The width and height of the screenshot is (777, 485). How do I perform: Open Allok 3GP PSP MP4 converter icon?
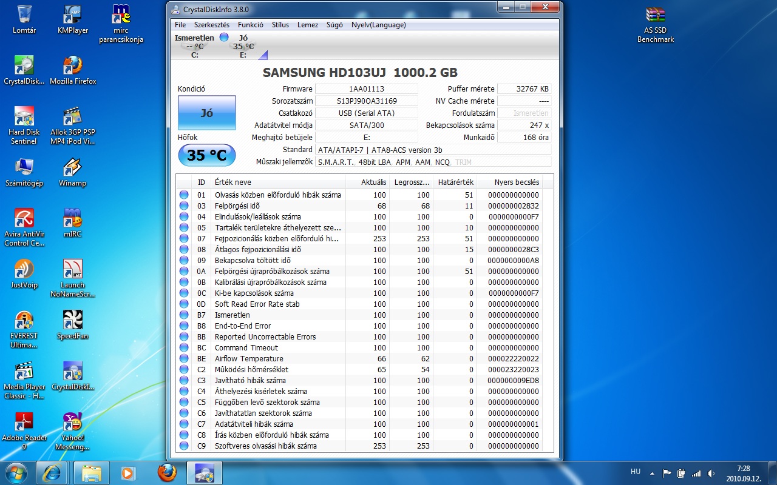pyautogui.click(x=73, y=125)
